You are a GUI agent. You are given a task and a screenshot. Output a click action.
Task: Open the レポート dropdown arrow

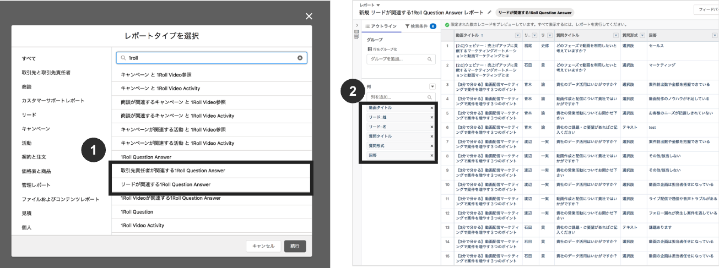379,5
